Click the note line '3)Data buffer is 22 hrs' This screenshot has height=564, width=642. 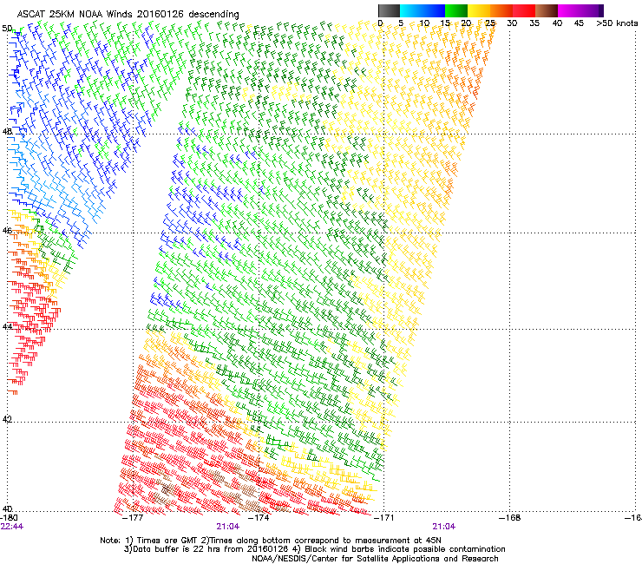point(314,549)
